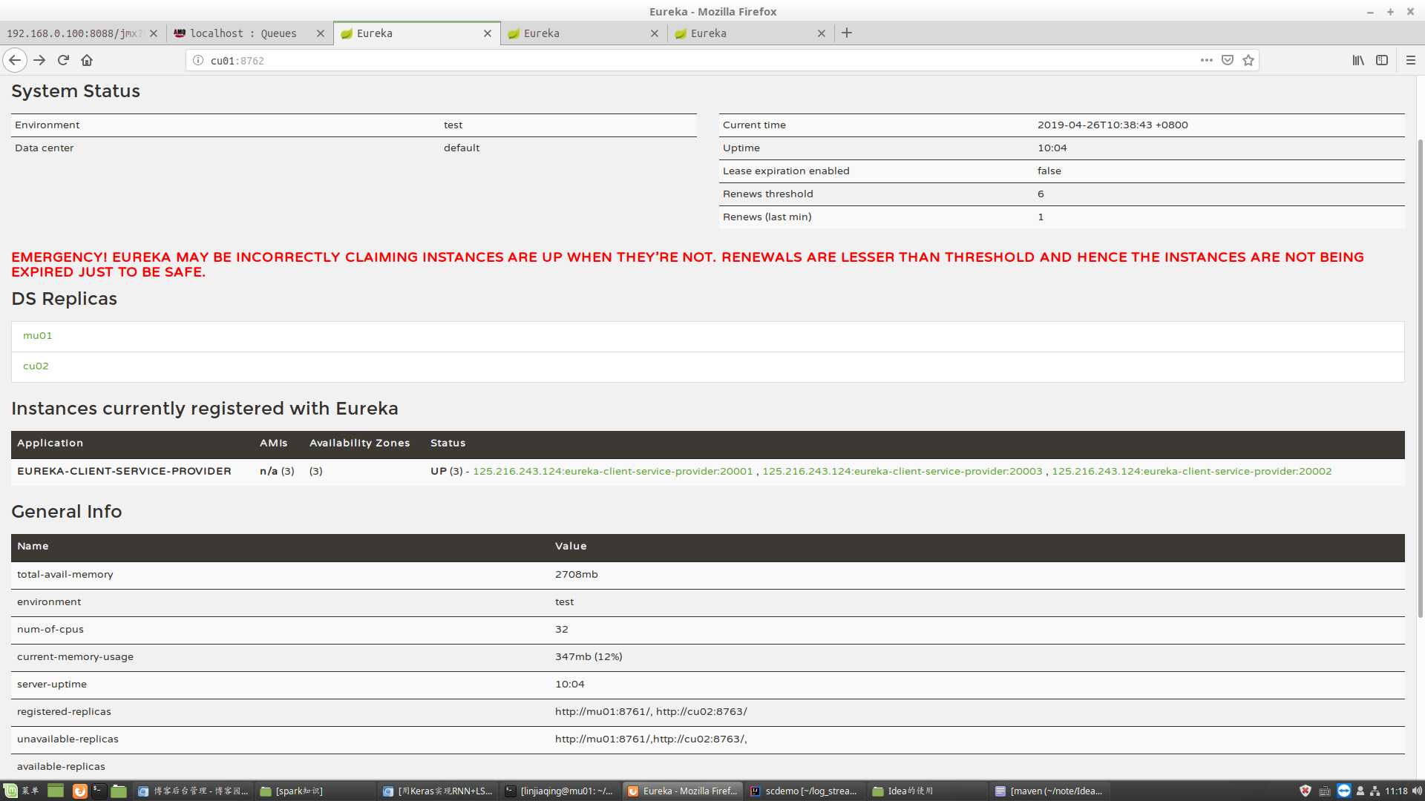The height and width of the screenshot is (801, 1425).
Task: Switch to the Idea的使用 folder window
Action: coord(926,791)
